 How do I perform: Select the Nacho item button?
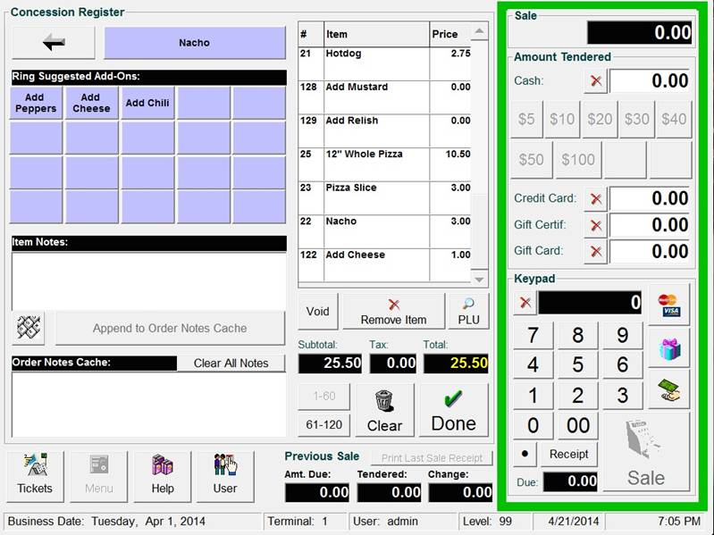[x=195, y=43]
